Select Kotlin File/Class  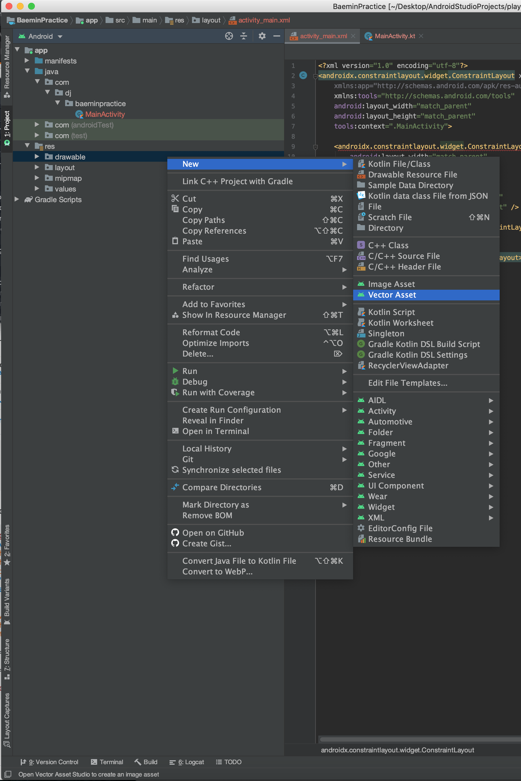[x=426, y=164]
